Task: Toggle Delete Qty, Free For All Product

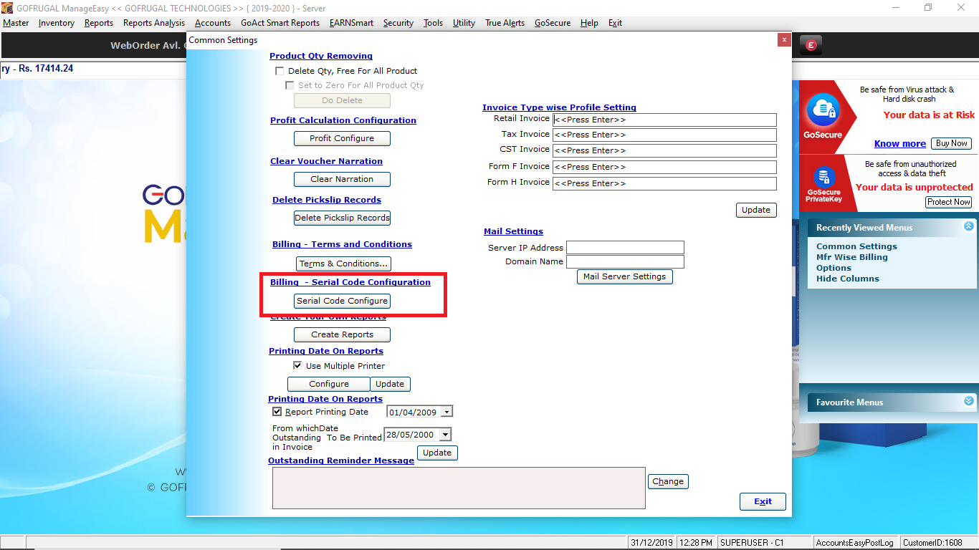Action: pyautogui.click(x=280, y=71)
